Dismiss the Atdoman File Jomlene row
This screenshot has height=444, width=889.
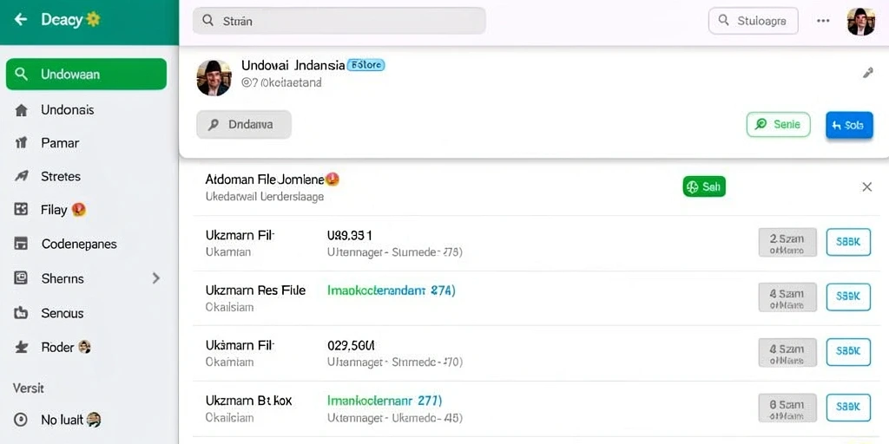click(x=867, y=187)
